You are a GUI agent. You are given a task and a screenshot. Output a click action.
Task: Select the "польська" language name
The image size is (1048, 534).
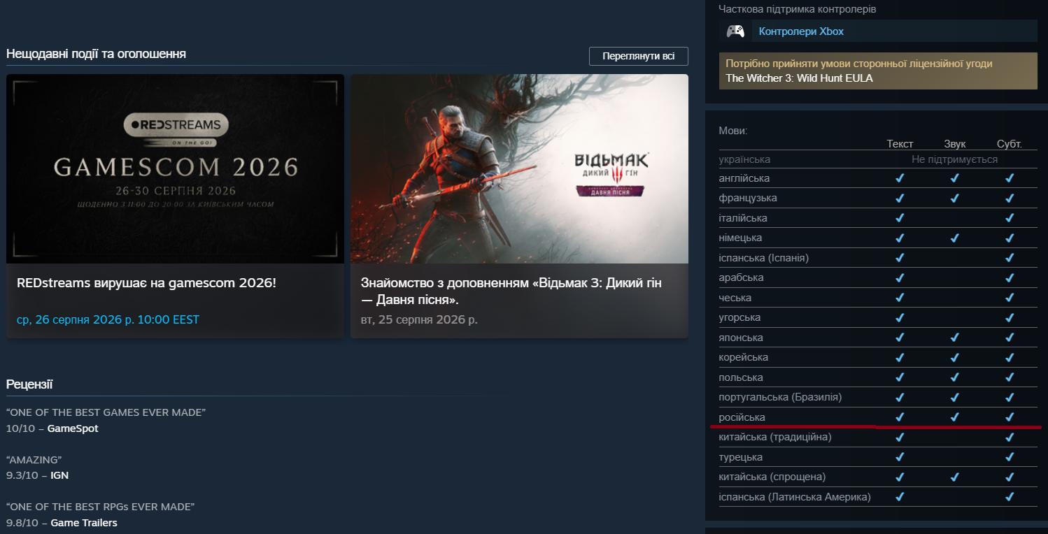[x=741, y=377]
